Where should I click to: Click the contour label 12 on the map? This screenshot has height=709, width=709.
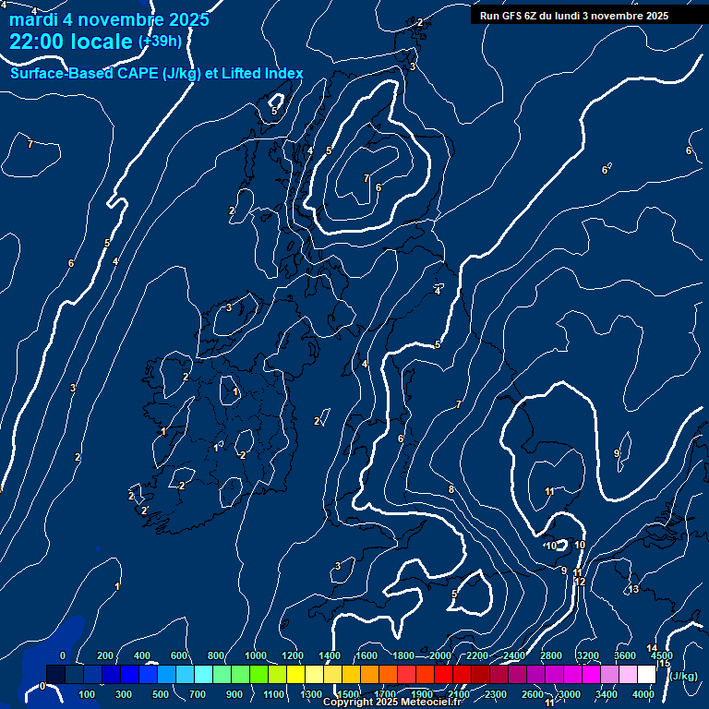click(x=580, y=582)
